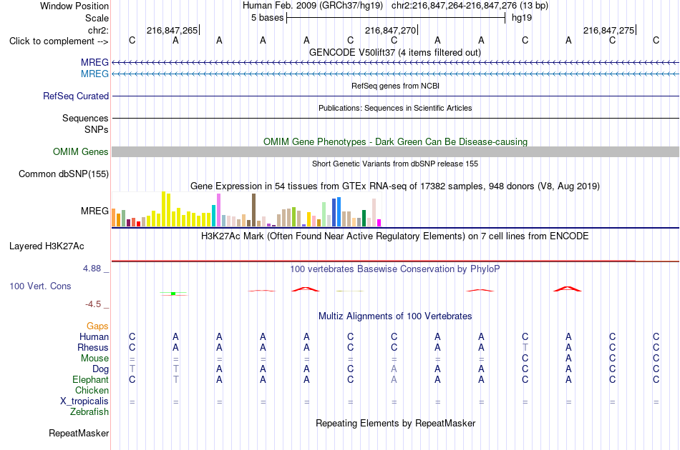Open 'Publications: Sequences in Scientific Articles' track title
Image resolution: width=680 pixels, height=450 pixels.
pyautogui.click(x=395, y=108)
